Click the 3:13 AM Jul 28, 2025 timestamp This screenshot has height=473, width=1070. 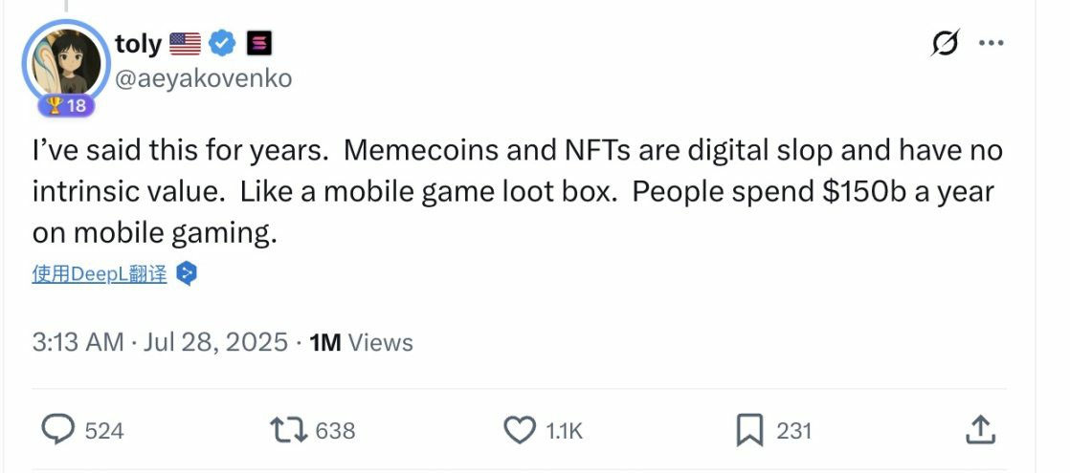(x=160, y=342)
